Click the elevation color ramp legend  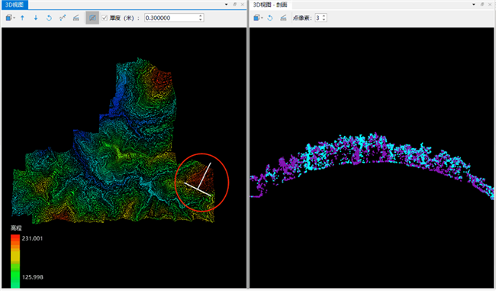click(x=15, y=261)
